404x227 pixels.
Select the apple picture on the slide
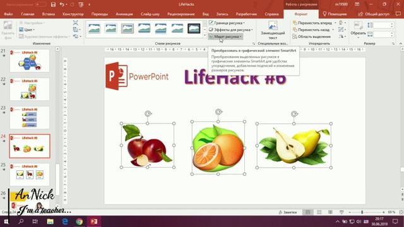(x=148, y=146)
